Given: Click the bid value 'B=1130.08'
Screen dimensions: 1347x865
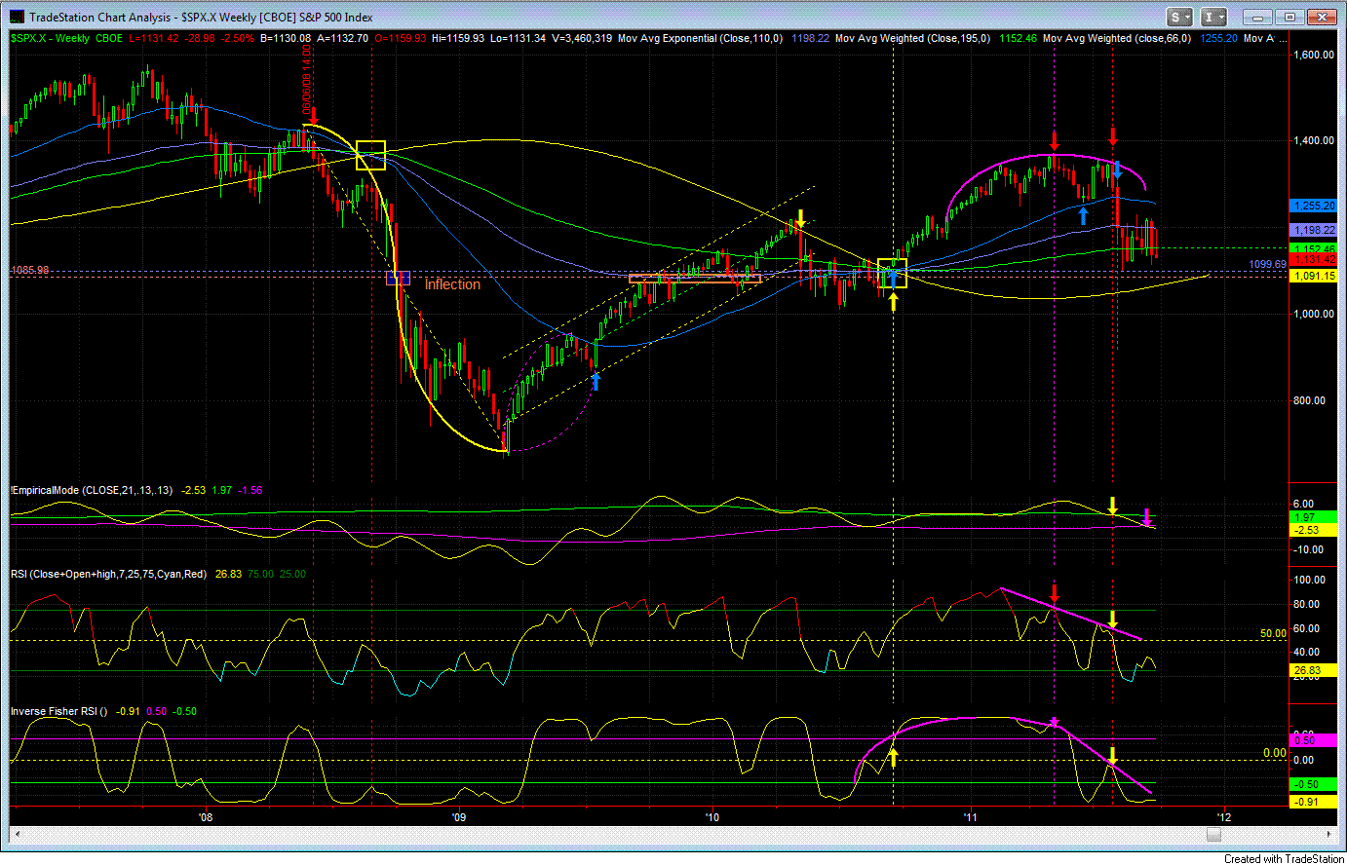Looking at the screenshot, I should coord(286,39).
